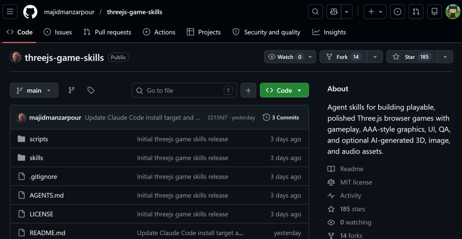Click Readme link in About sidebar
Screen dimensions: 462x239
pos(345,169)
